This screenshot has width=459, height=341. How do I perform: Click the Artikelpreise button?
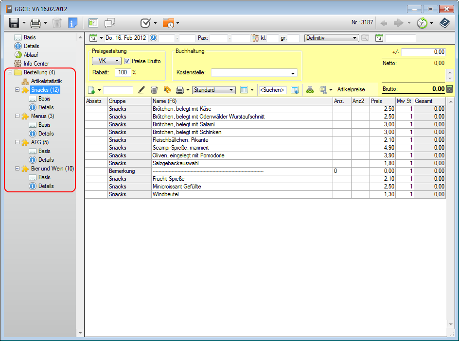(x=351, y=90)
